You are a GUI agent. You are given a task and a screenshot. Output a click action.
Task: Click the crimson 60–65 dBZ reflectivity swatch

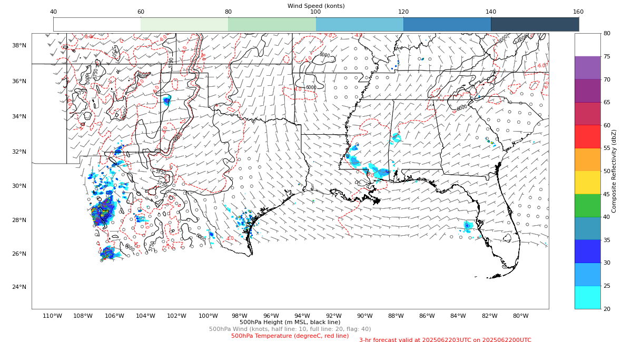coord(587,114)
